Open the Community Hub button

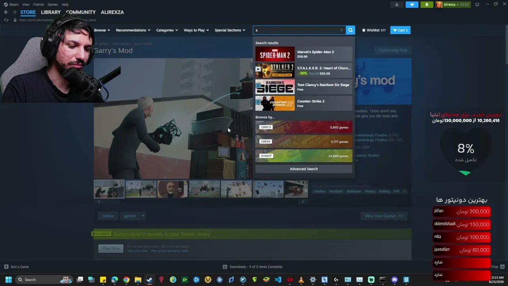pos(393,50)
